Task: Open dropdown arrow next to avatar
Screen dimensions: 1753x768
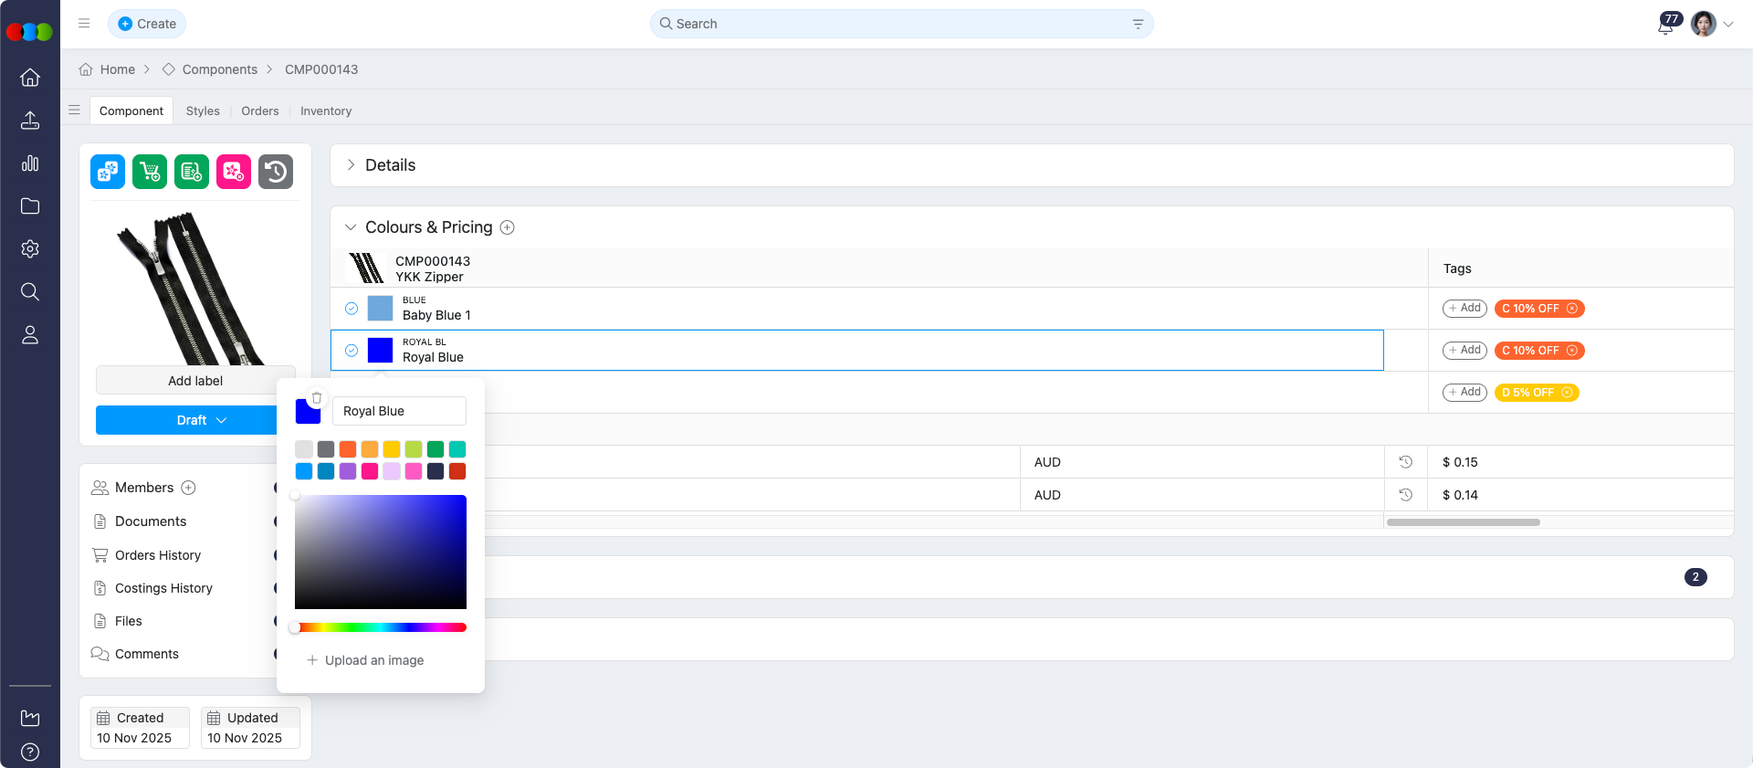Action: [1728, 25]
